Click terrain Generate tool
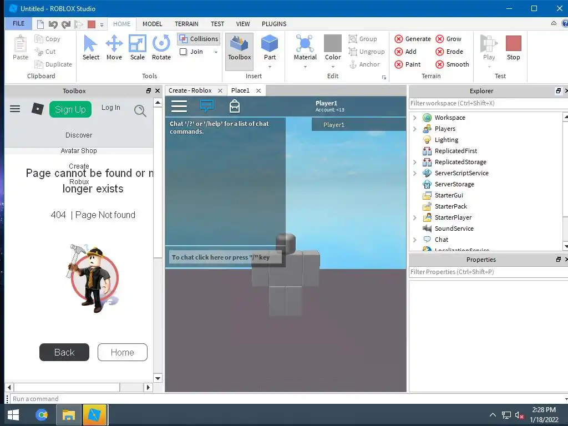 click(x=413, y=39)
